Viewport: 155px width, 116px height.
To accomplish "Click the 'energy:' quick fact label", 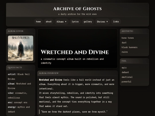I will pos(12,107).
